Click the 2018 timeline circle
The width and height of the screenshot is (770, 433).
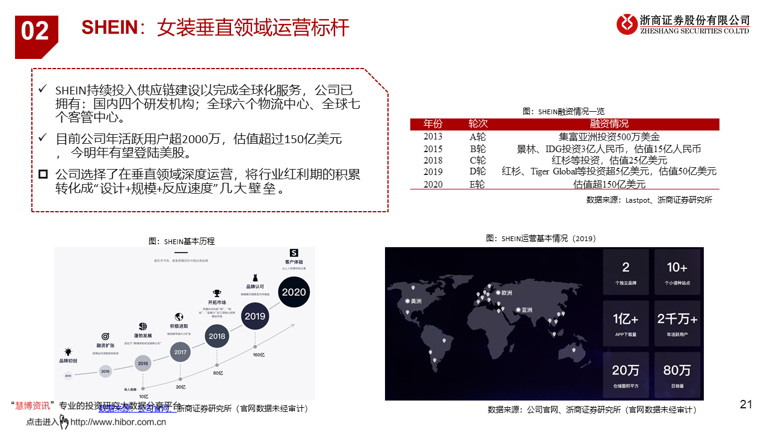point(217,337)
